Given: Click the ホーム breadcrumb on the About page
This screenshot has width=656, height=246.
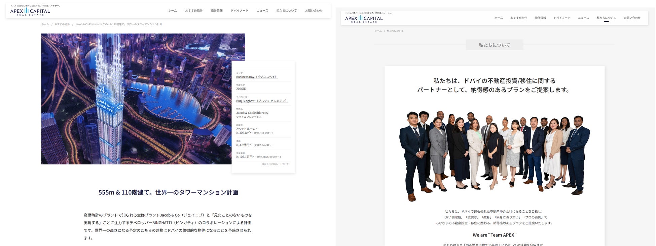Looking at the screenshot, I should click(378, 31).
